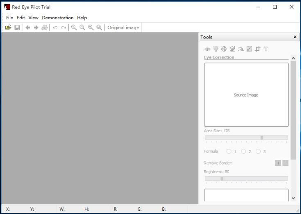
Task: Click the Redo curved arrow icon
Action: coord(64,27)
